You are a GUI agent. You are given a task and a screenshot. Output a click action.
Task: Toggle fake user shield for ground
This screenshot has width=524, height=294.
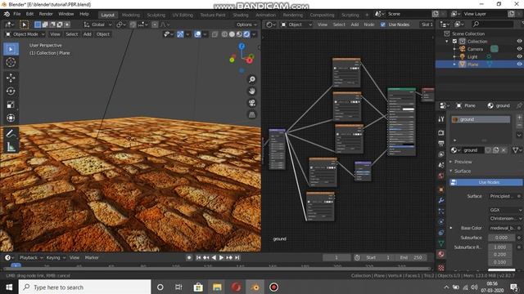tap(488, 150)
